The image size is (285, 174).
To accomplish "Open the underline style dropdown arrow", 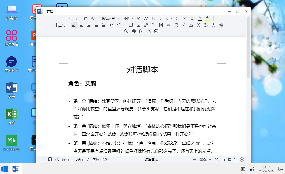I will coord(171,19).
